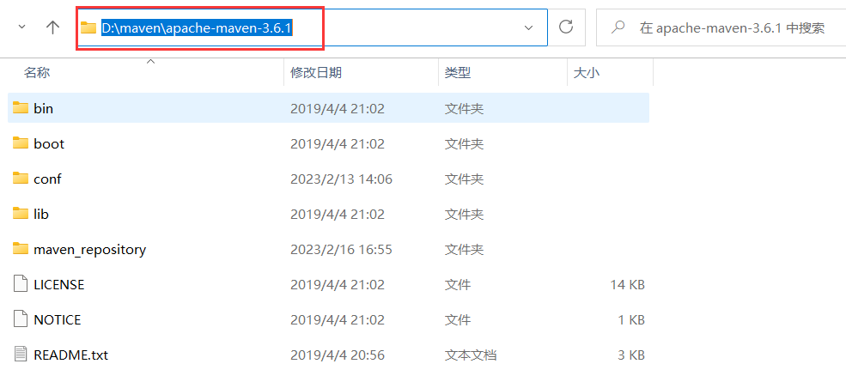Click lib row modified date
The width and height of the screenshot is (846, 376).
tap(338, 214)
